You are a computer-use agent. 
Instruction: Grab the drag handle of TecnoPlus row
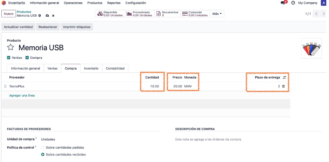(x=5, y=86)
